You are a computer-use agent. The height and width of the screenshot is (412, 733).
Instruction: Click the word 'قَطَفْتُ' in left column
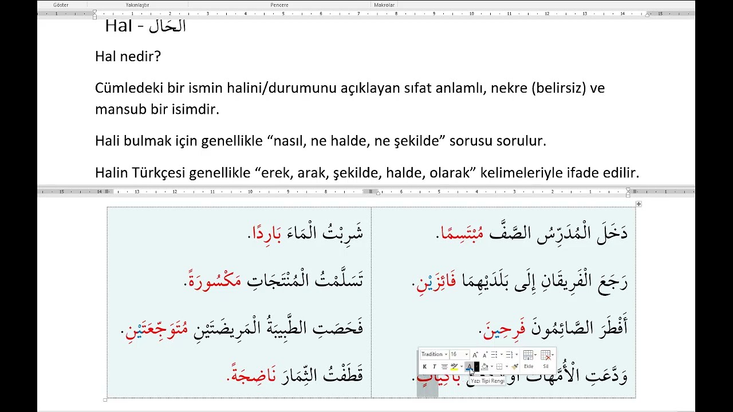[344, 375]
